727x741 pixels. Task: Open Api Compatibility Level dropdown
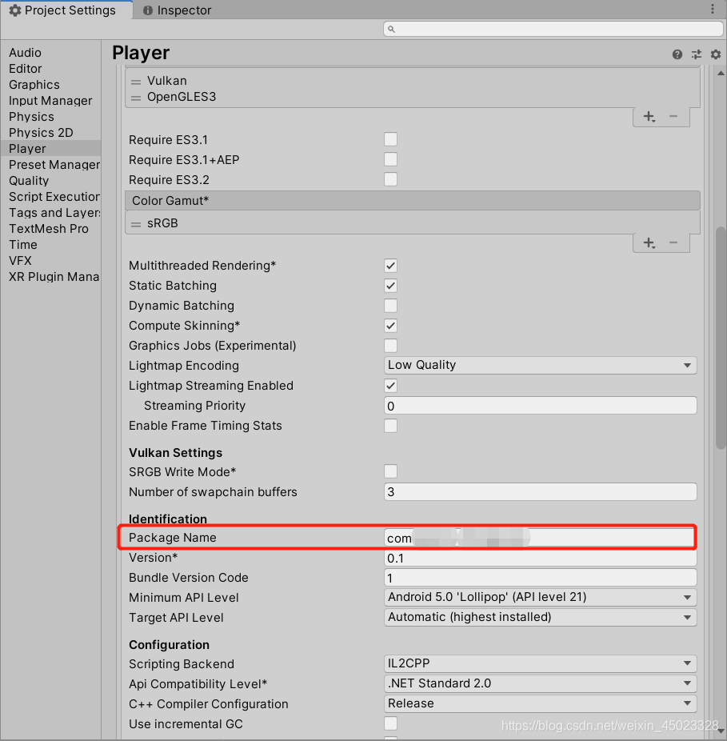tap(541, 683)
